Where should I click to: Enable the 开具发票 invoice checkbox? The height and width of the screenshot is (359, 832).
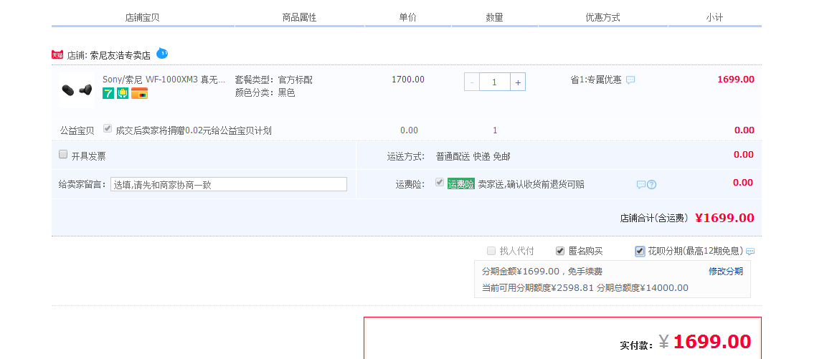(x=63, y=154)
